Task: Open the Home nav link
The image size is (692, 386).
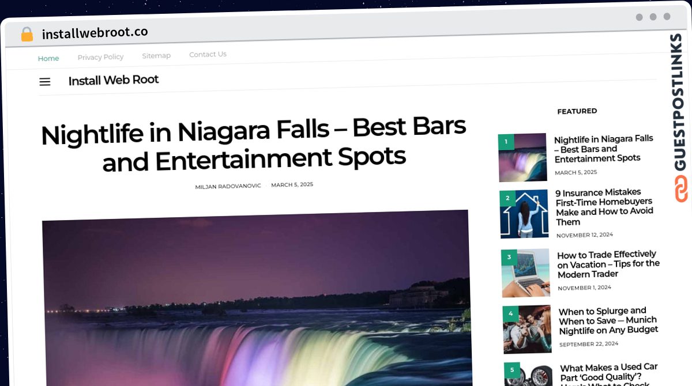Action: tap(48, 58)
